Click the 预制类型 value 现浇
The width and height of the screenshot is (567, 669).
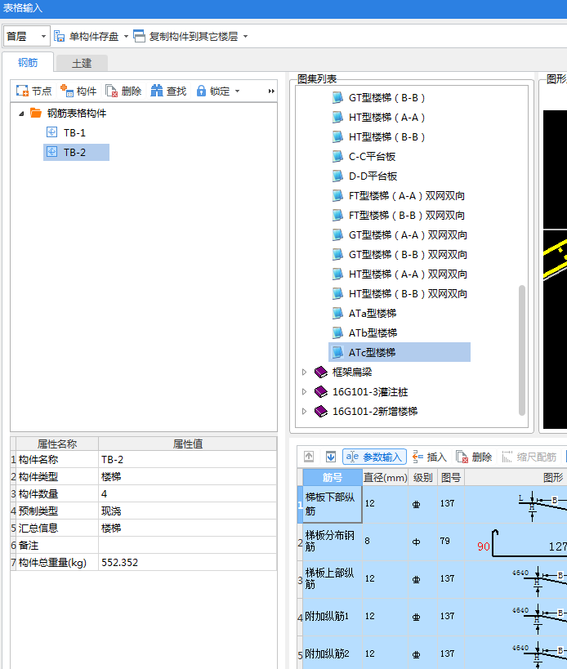pos(188,511)
